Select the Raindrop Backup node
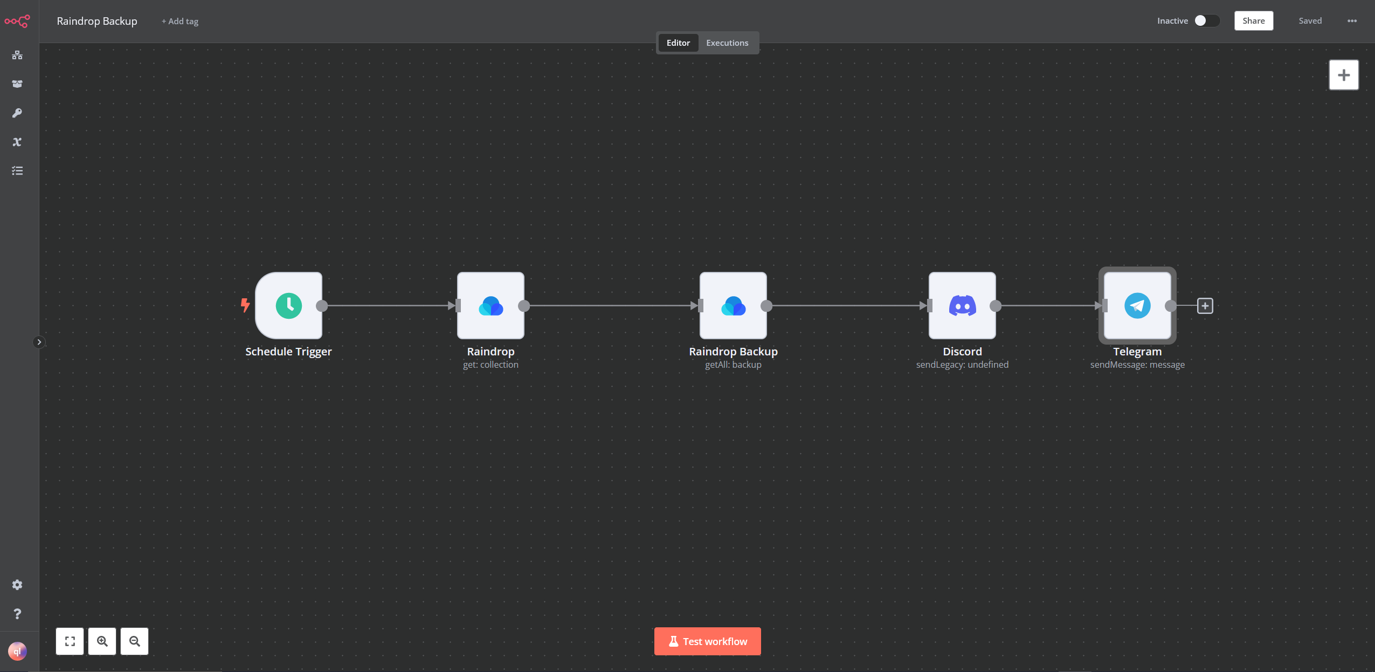1375x672 pixels. tap(734, 306)
